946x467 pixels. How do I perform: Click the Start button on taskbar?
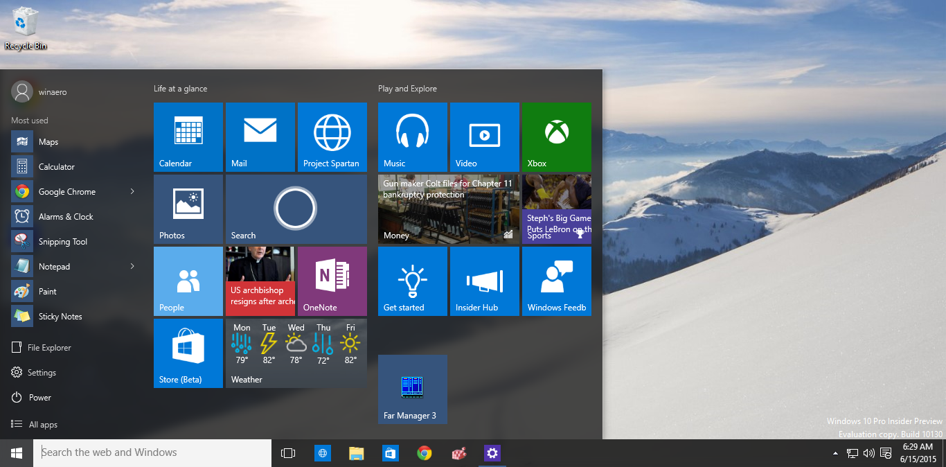[17, 453]
